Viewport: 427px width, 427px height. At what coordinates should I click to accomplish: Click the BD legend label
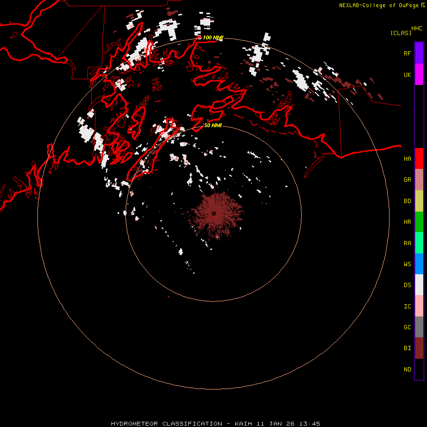point(407,201)
